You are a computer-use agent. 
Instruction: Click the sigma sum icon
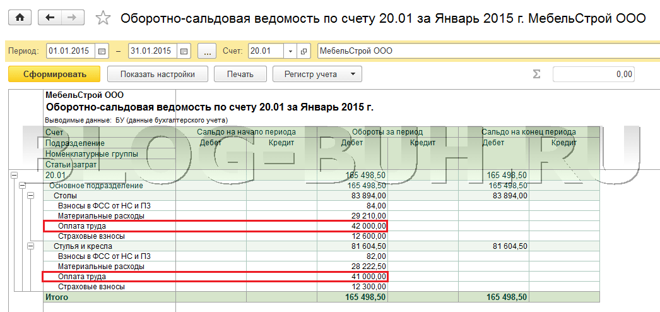coord(536,75)
